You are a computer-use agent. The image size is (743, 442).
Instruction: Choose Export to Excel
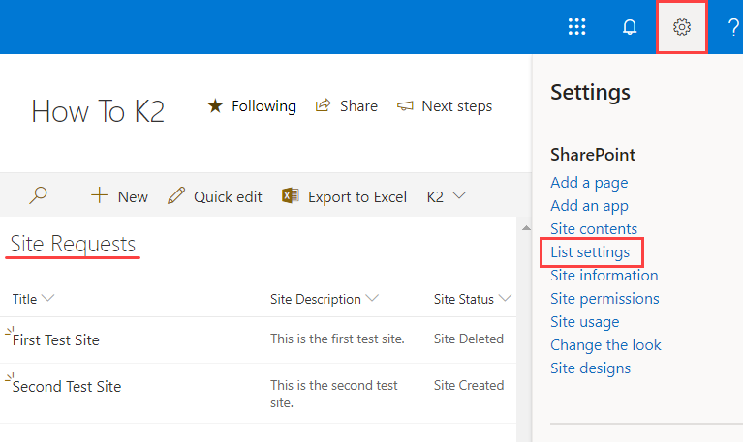pos(357,197)
